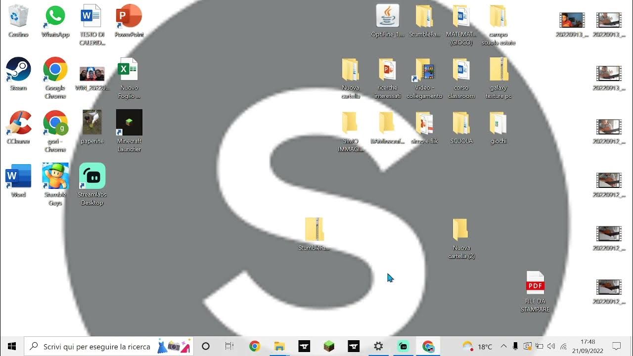Viewport: 633px width, 356px height.
Task: Select the IIAMinecraf... folder
Action: click(x=387, y=128)
